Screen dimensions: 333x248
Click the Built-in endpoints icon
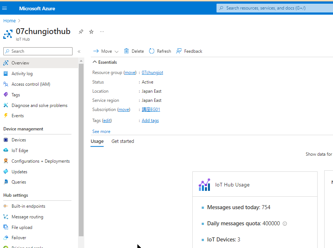(x=6, y=206)
